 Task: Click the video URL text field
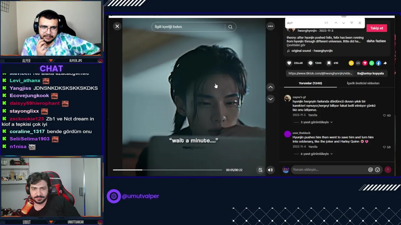(320, 73)
